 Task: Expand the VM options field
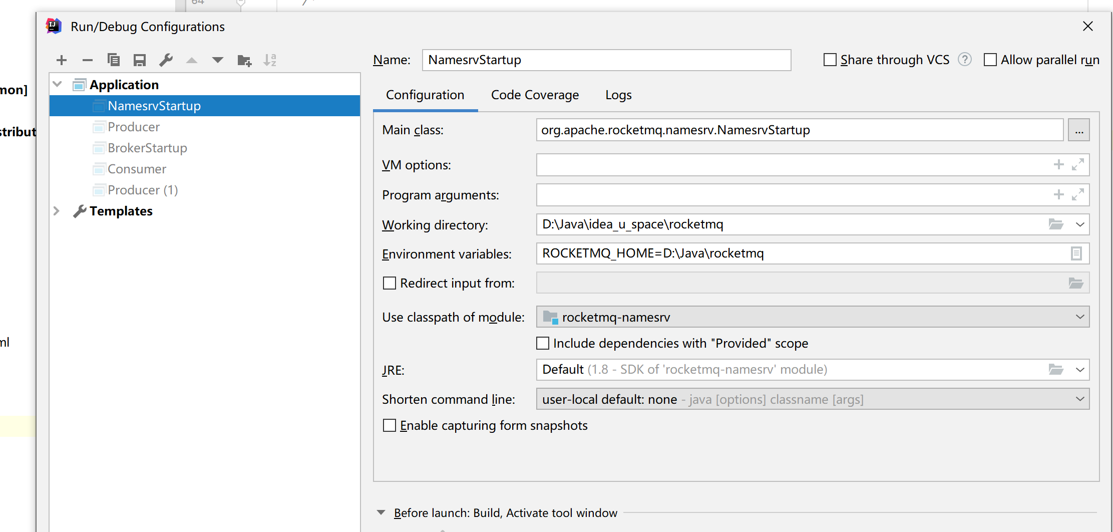click(1078, 164)
